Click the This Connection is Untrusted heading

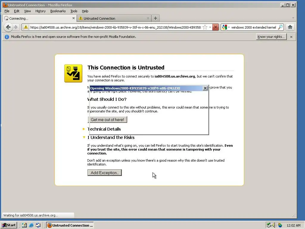[126, 68]
